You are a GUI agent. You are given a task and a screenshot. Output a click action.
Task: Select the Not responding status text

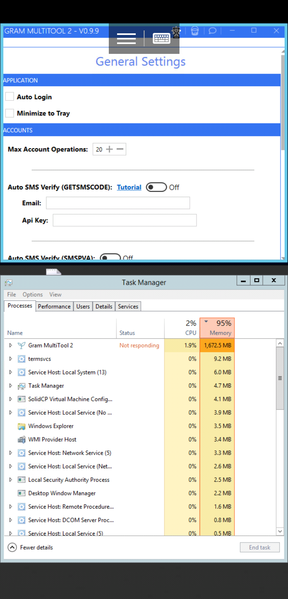(x=139, y=345)
